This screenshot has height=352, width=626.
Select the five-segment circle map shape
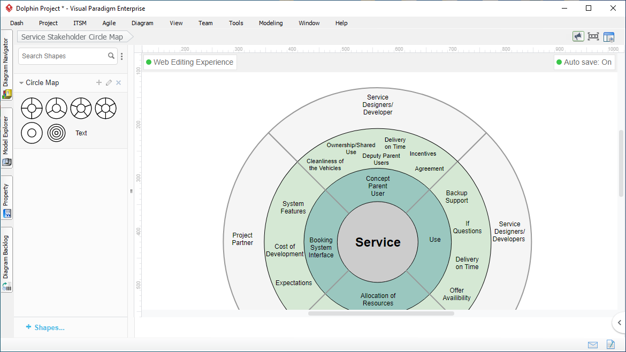coord(81,108)
